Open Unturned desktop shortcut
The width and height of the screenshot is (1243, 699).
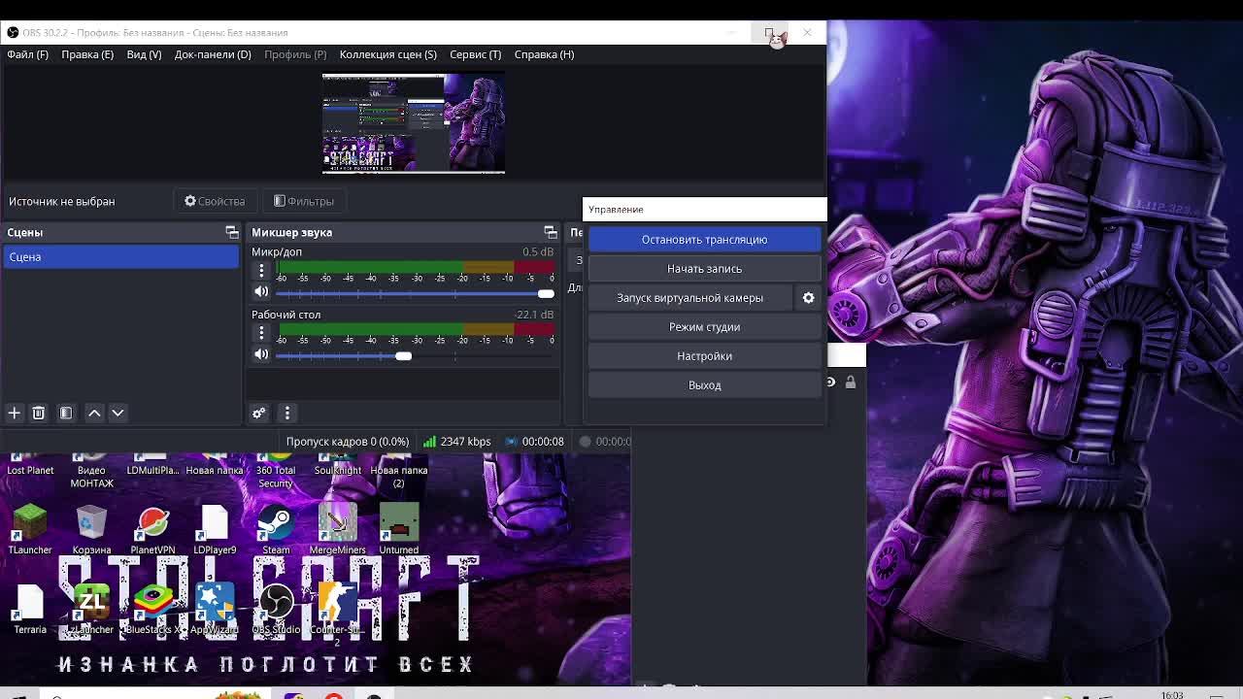(399, 529)
